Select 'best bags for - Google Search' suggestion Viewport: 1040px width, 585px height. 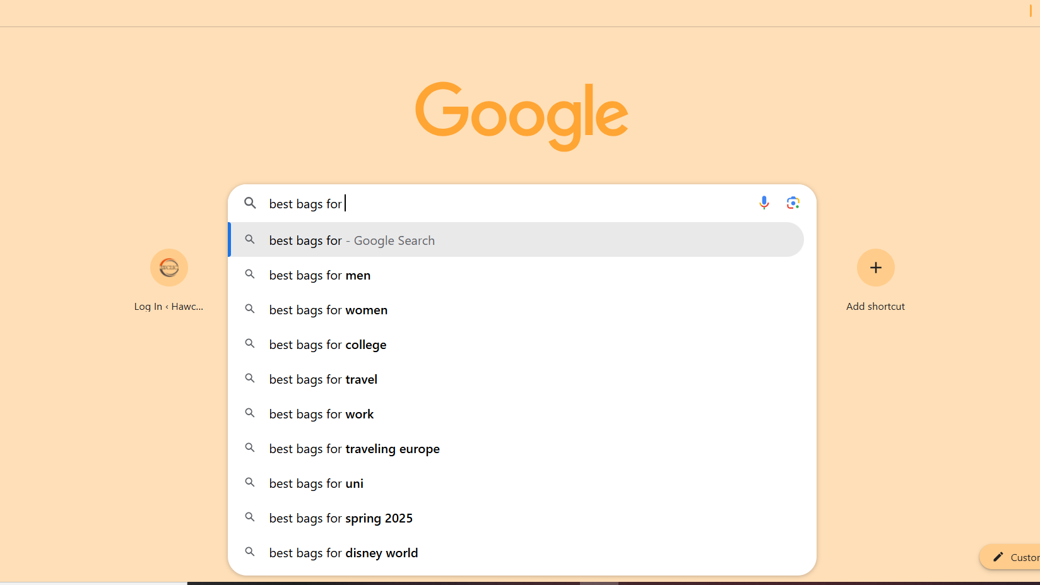[x=516, y=240]
